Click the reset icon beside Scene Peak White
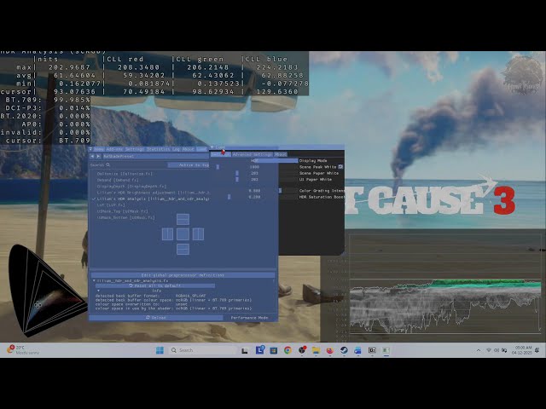 coord(340,167)
